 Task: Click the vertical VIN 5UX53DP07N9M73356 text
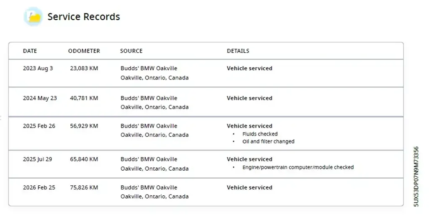tap(416, 177)
